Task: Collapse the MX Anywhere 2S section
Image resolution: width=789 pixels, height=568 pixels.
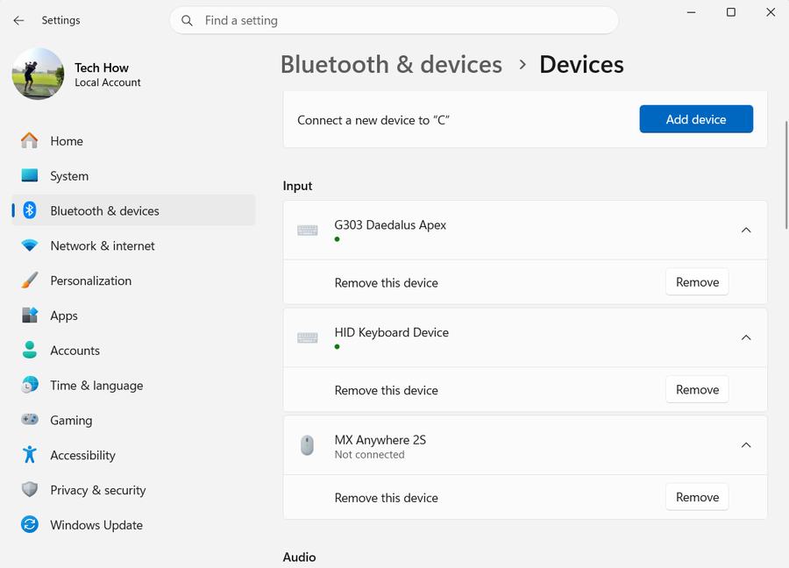Action: [746, 445]
